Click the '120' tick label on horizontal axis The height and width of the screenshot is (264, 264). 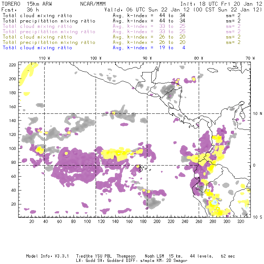pyautogui.click(x=101, y=222)
